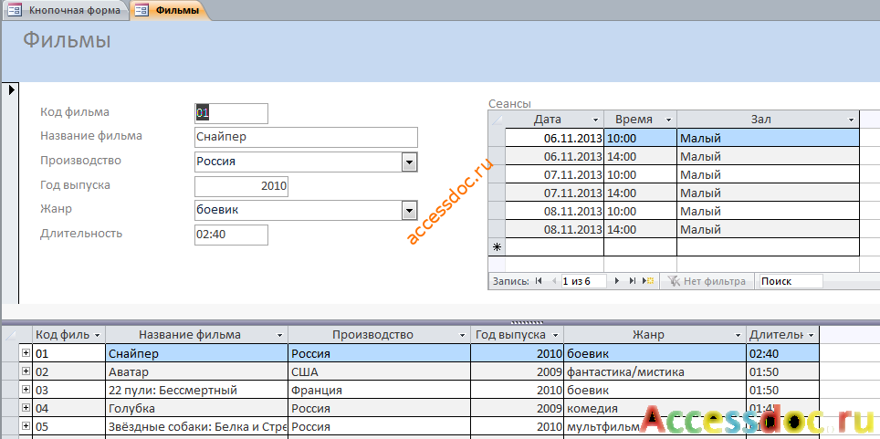The width and height of the screenshot is (880, 439).
Task: Open the Производство combo box dropdown
Action: pyautogui.click(x=410, y=162)
